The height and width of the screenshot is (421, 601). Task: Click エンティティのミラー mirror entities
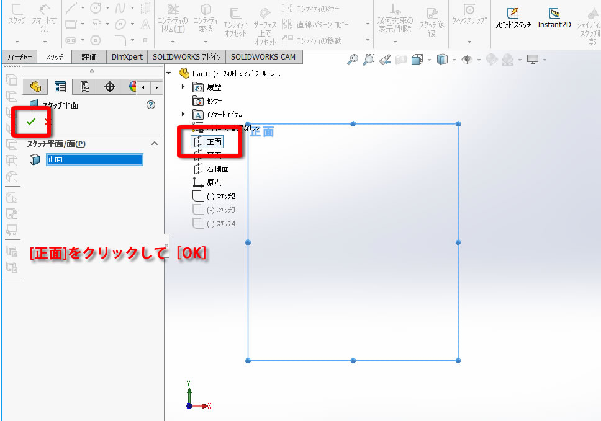[x=311, y=8]
